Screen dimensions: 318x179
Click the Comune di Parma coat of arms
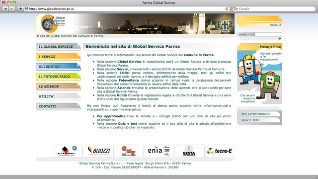[x=225, y=24]
